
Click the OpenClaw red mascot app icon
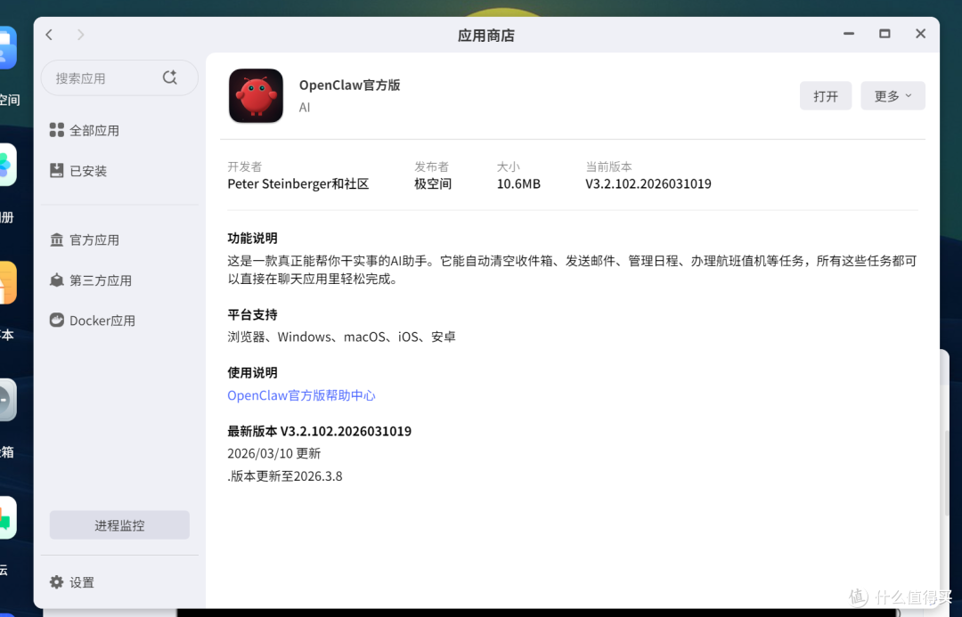[x=256, y=95]
